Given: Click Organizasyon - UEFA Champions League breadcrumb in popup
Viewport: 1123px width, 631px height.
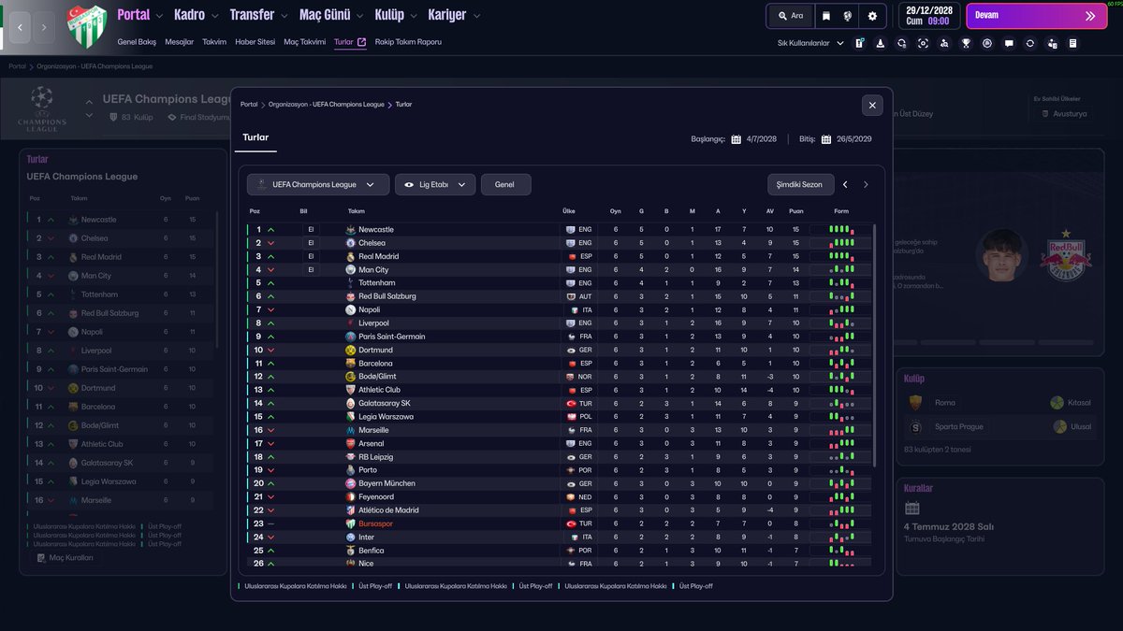Looking at the screenshot, I should [x=326, y=105].
